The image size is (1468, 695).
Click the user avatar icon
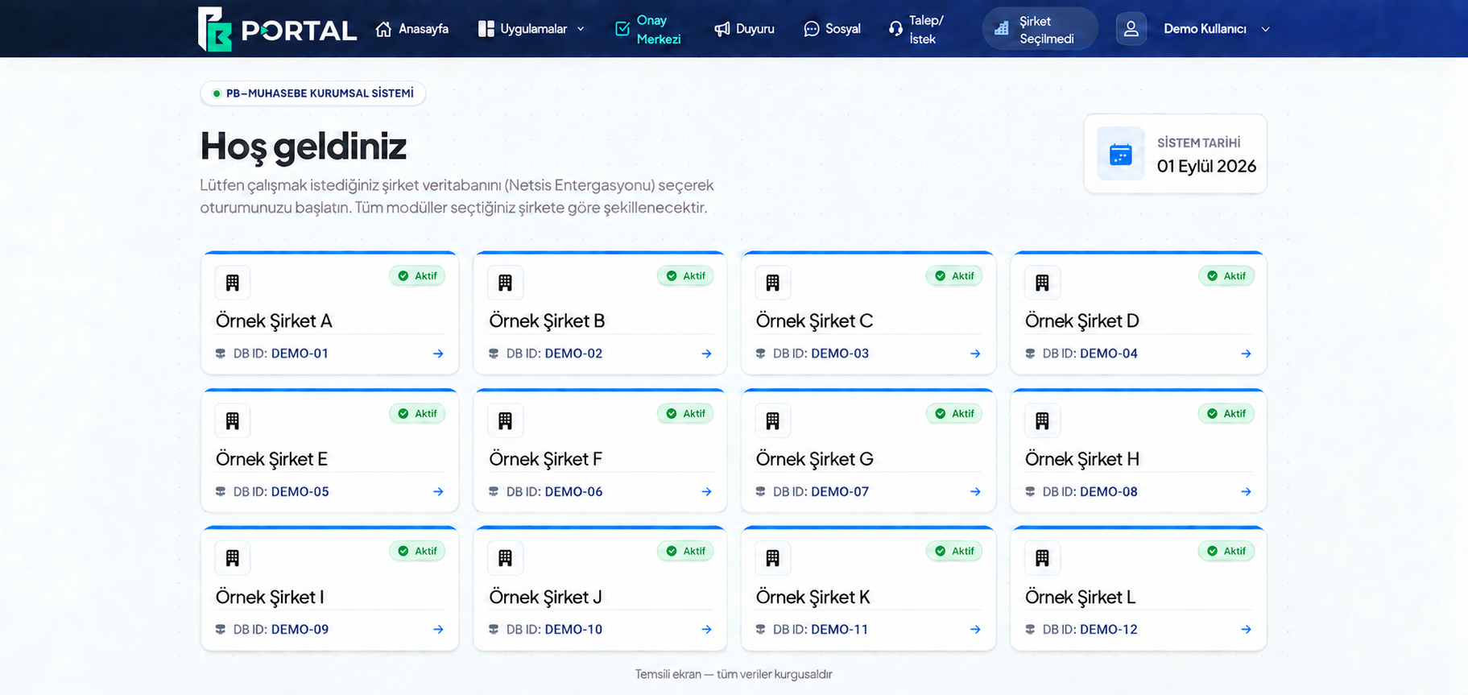(x=1131, y=29)
